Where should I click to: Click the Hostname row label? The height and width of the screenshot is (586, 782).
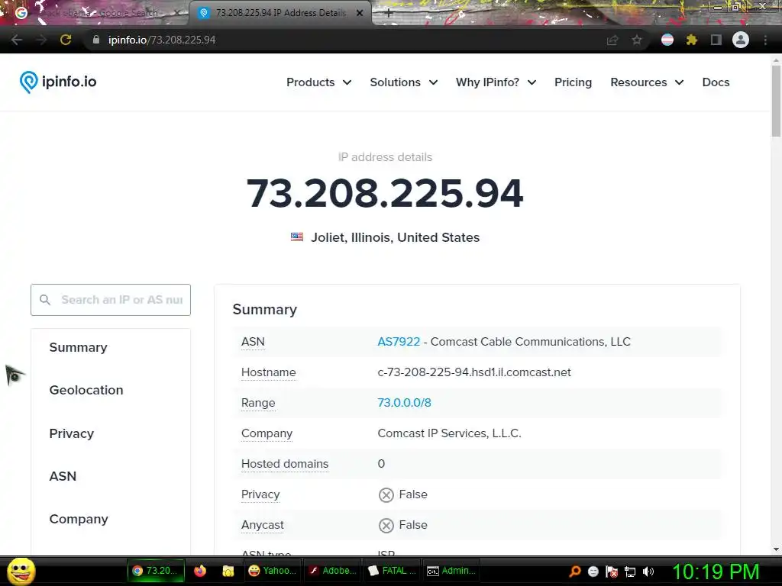[268, 372]
